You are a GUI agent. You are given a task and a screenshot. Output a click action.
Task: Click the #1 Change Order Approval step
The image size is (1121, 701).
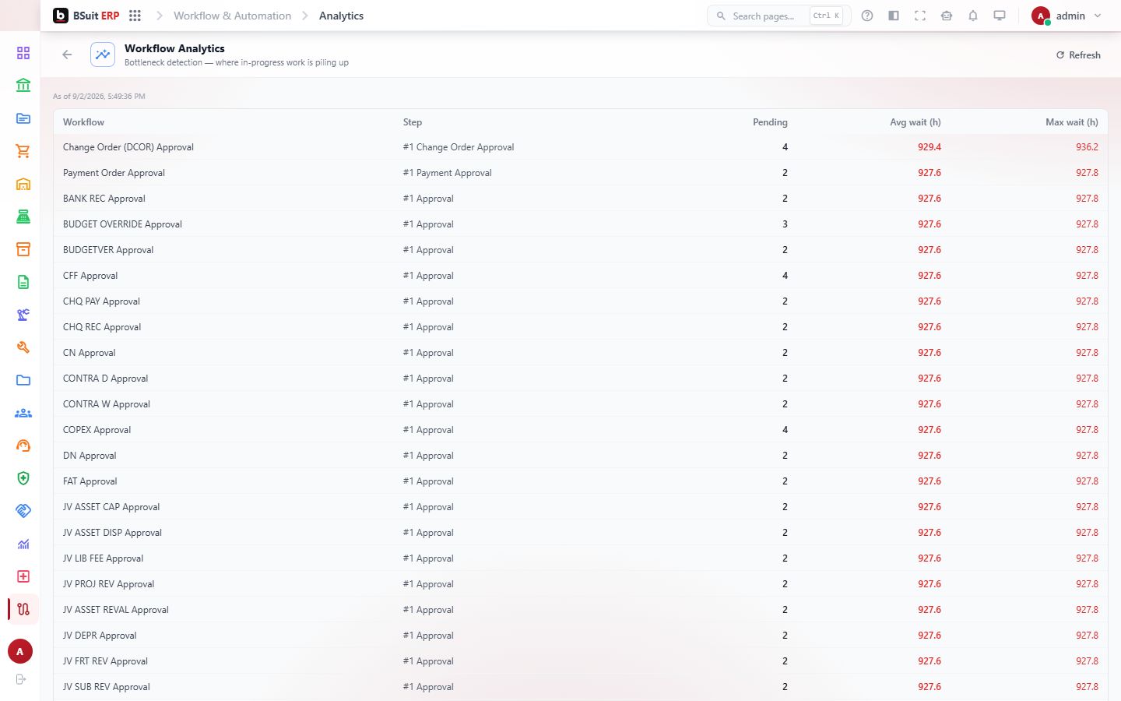coord(459,147)
